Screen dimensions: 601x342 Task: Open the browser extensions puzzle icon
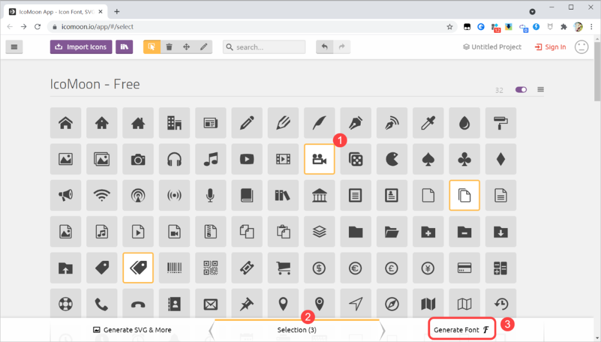pos(563,27)
